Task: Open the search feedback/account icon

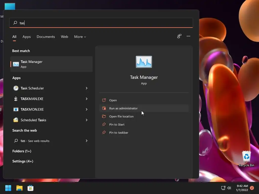Action: coord(179,36)
